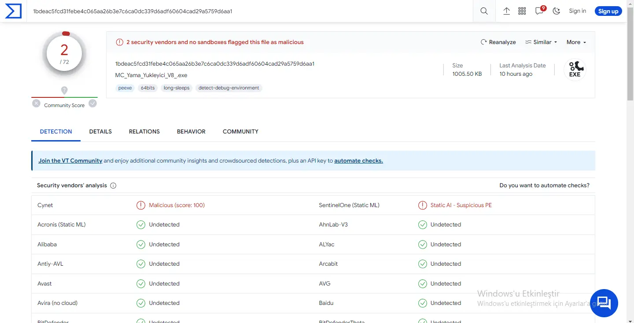Click the search magnifier icon
Viewport: 634px width, 323px height.
coord(484,11)
